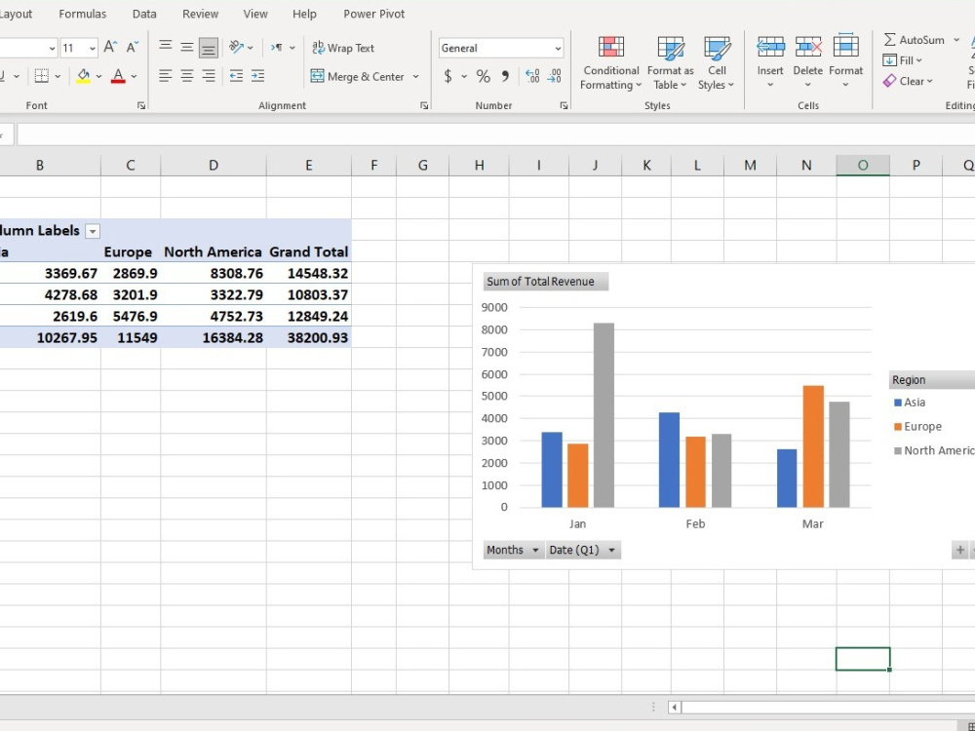Open Format as Table
Screen dimensions: 975x731
pyautogui.click(x=670, y=63)
